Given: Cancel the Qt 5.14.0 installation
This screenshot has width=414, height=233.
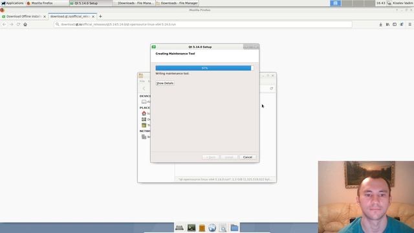Looking at the screenshot, I should coord(247,157).
